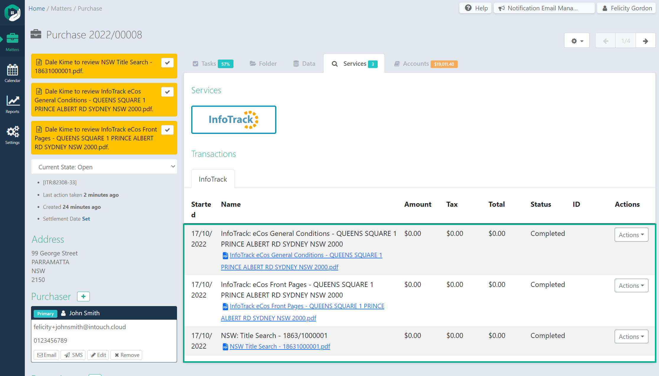Open Matters breadcrumb
Viewport: 659px width, 376px height.
pyautogui.click(x=61, y=8)
